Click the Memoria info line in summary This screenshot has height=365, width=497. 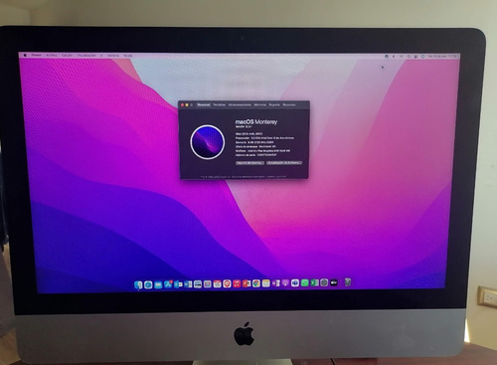pos(254,142)
